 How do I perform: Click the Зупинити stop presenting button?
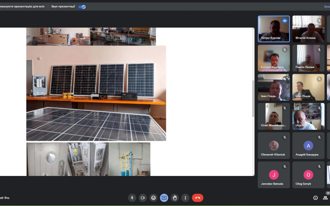(326, 7)
